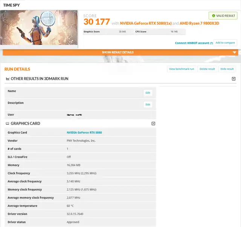Click the Delete result button
The height and width of the screenshot is (227, 241).
207,69
